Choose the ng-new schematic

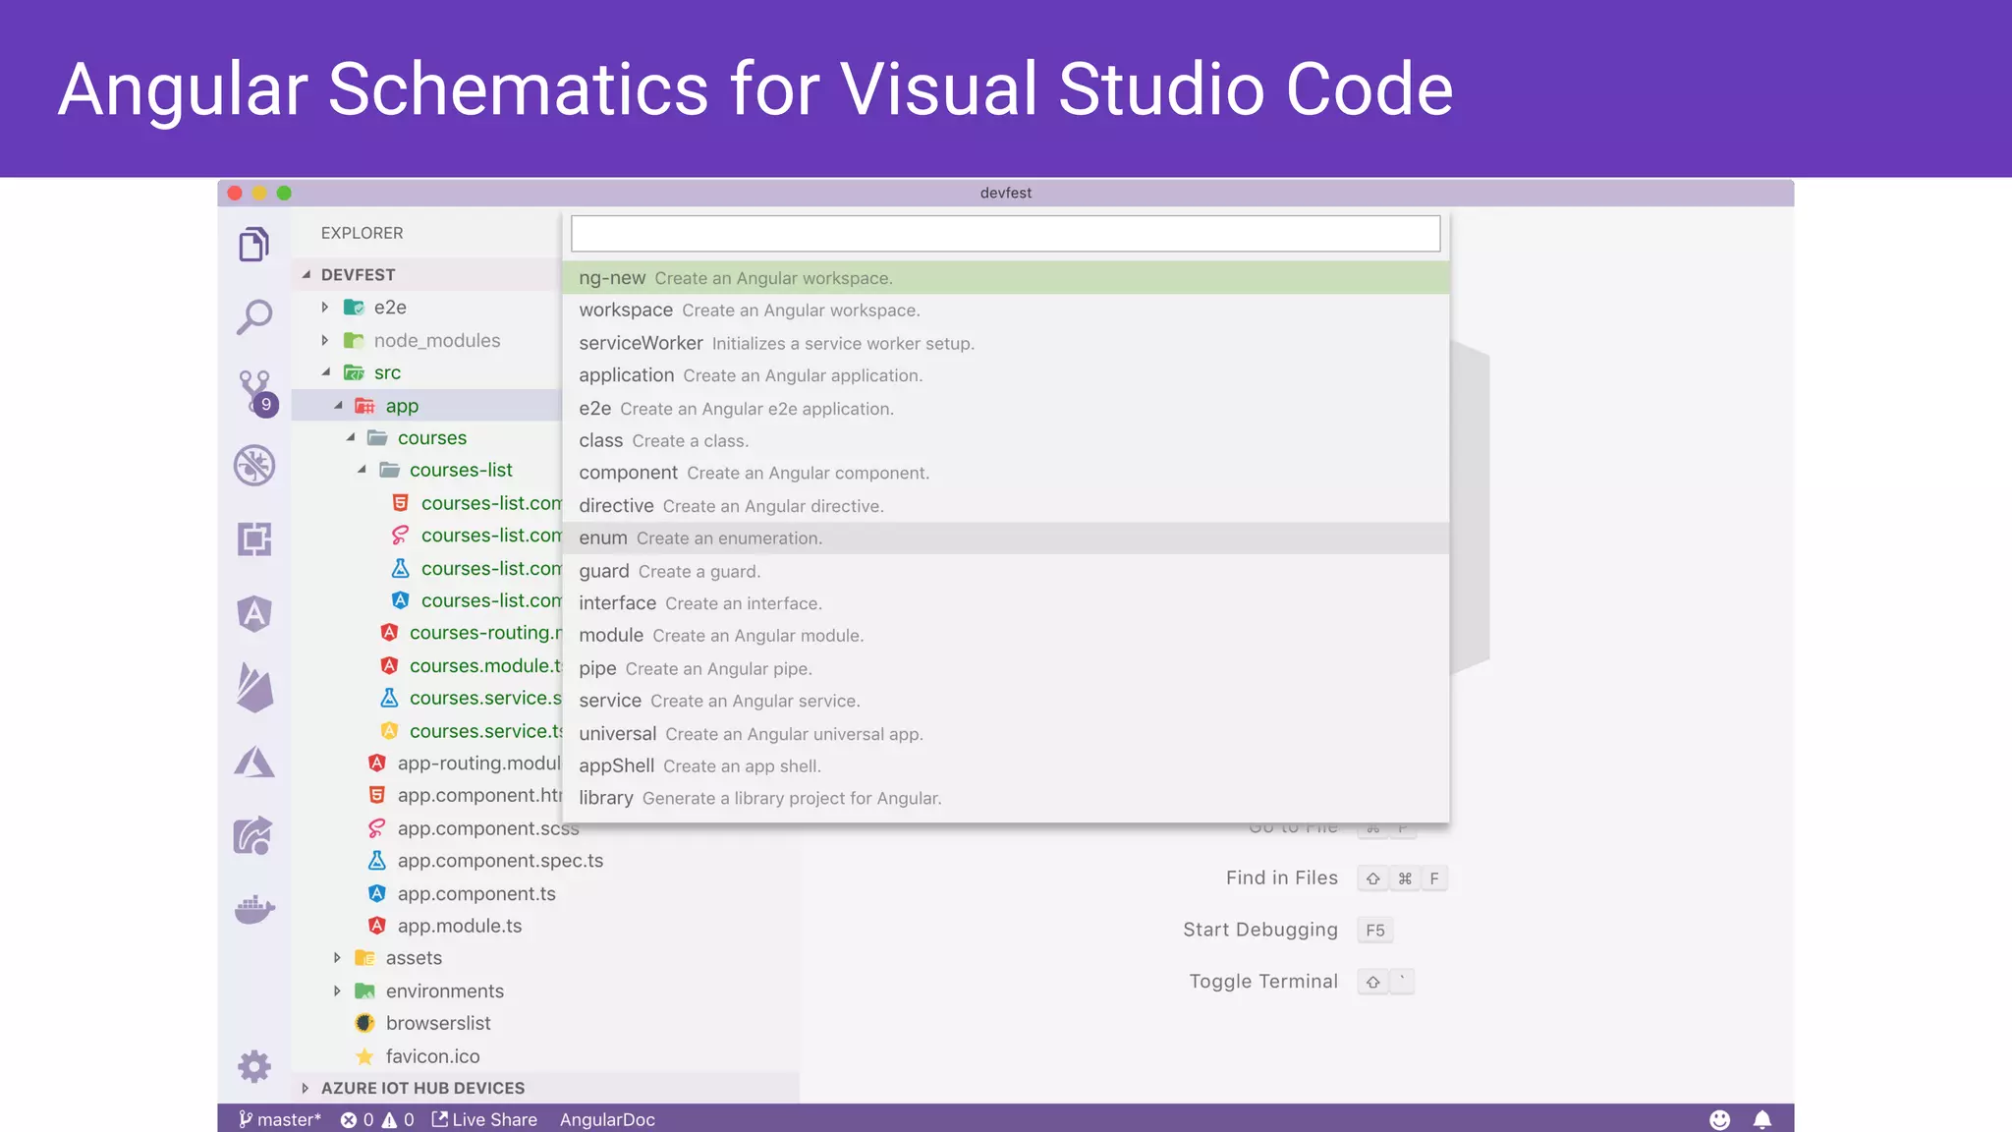[x=1005, y=278]
